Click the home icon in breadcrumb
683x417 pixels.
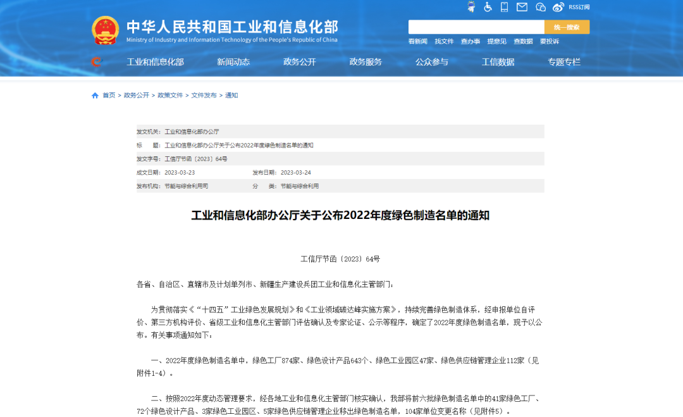[95, 96]
